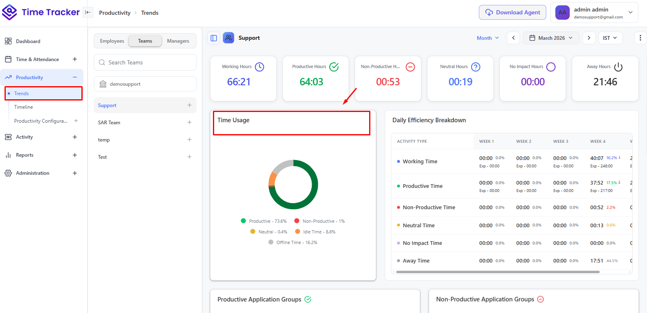The image size is (647, 313).
Task: Expand the Activity menu
Action: (75, 137)
